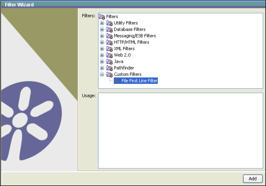
Task: Expand the Messaging/ESB Filters node
Action: pyautogui.click(x=102, y=36)
